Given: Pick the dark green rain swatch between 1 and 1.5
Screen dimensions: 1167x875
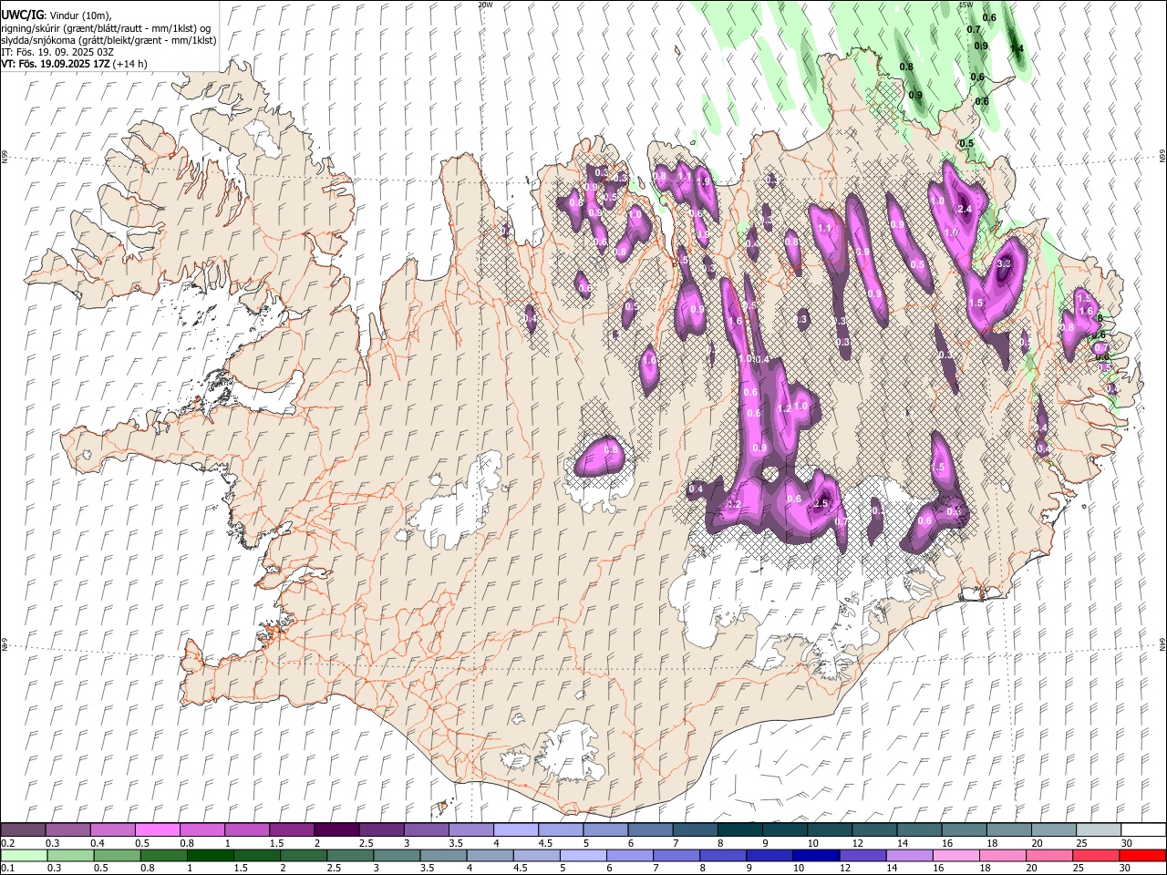Looking at the screenshot, I should 211,856.
